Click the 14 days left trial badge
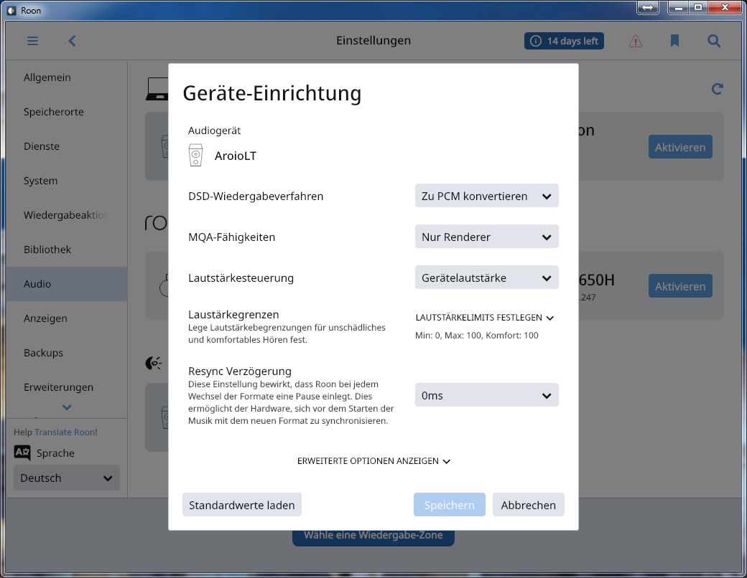 564,41
